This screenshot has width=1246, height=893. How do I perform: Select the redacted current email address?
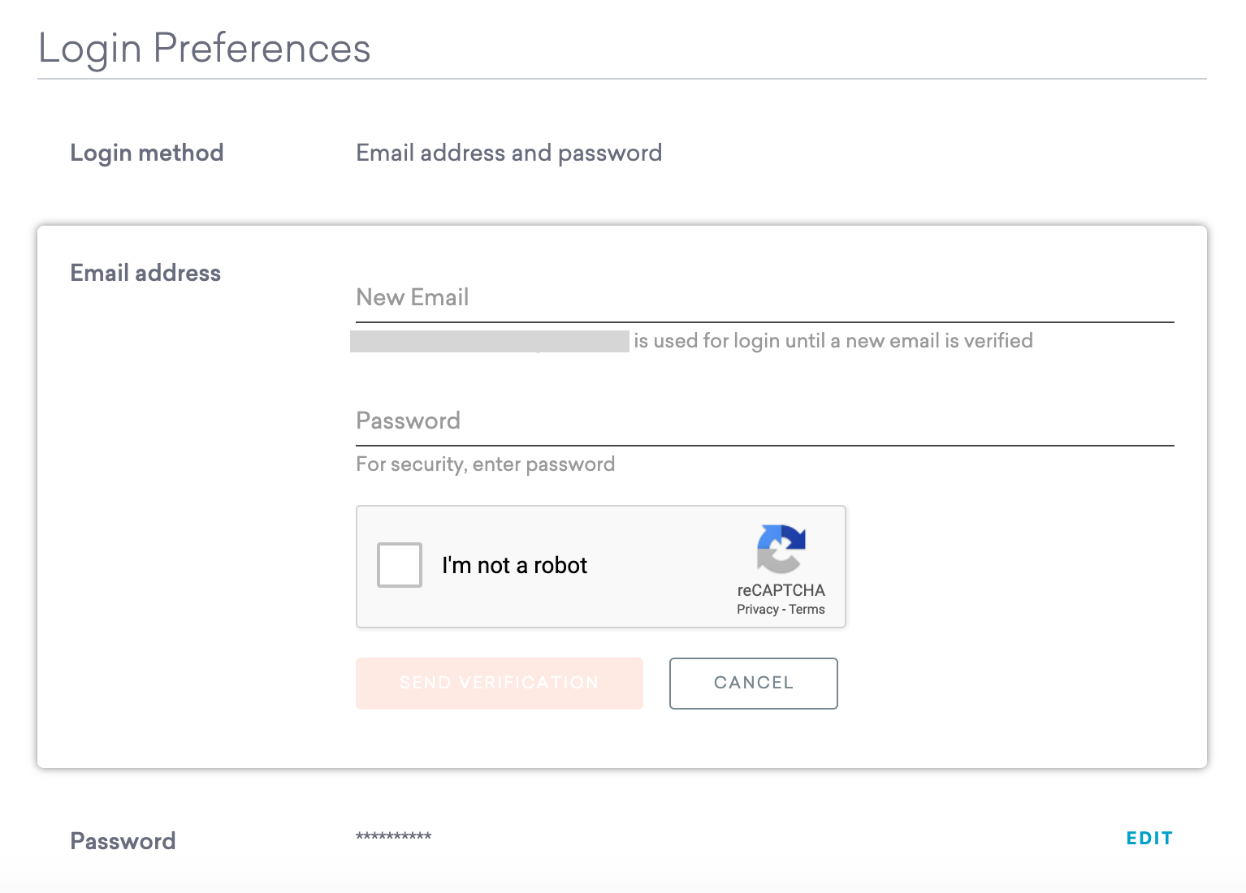[489, 340]
